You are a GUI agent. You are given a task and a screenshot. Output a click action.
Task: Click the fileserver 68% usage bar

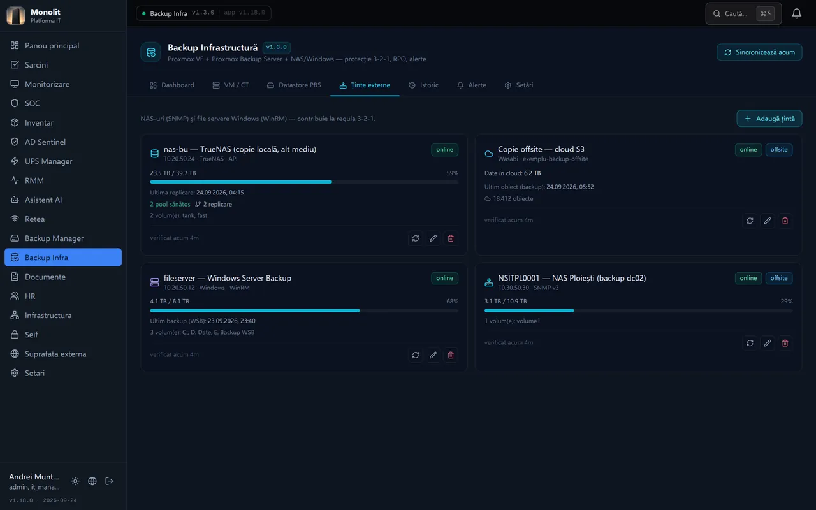point(304,310)
